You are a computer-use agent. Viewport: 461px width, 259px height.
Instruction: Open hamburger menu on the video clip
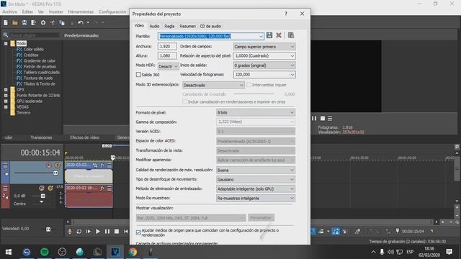point(109,165)
